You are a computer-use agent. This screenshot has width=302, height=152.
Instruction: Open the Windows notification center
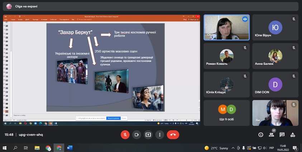pyautogui.click(x=295, y=148)
